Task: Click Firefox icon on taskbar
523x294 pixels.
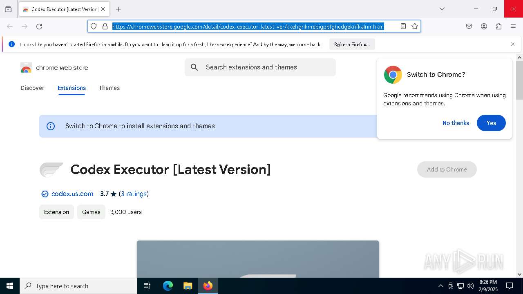Action: [208, 286]
